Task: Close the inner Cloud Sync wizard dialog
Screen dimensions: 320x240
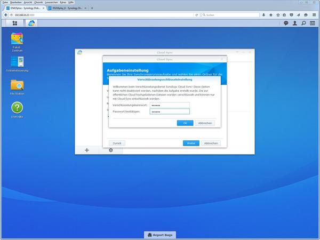Action: coord(222,59)
